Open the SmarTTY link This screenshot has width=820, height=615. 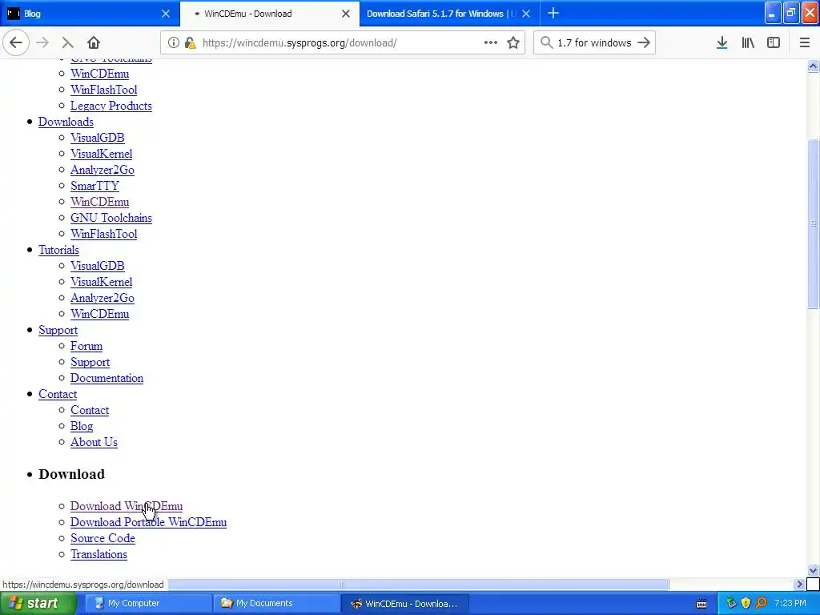(x=94, y=186)
